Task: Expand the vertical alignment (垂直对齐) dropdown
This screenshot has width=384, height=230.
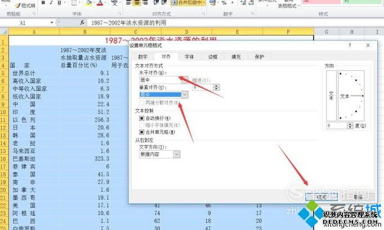Action: (x=185, y=94)
